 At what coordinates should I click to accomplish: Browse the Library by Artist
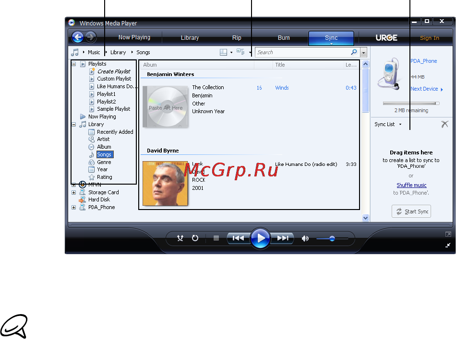(x=103, y=139)
